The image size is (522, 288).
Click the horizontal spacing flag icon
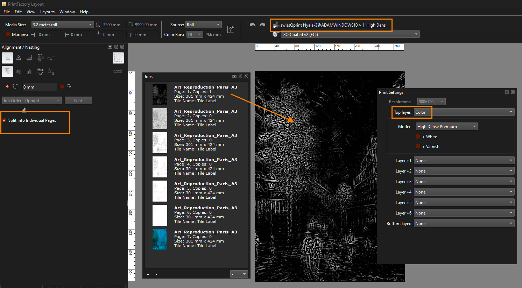[51, 57]
